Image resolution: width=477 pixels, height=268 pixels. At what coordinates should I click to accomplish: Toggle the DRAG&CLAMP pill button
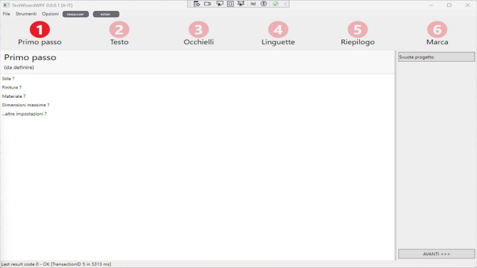tap(76, 14)
